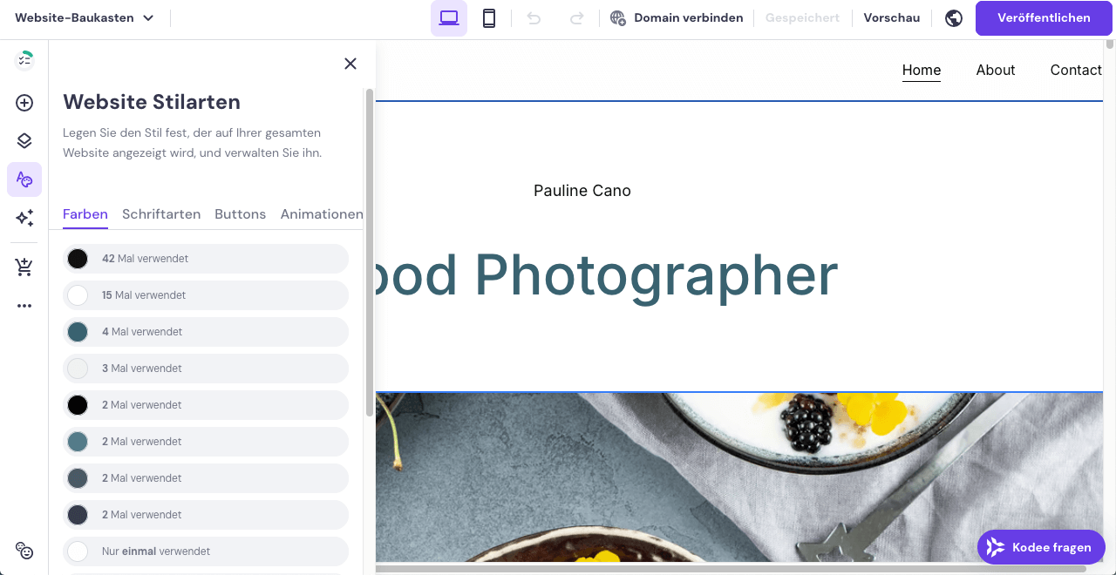
Task: Switch to the Animationen tab
Action: pyautogui.click(x=322, y=214)
